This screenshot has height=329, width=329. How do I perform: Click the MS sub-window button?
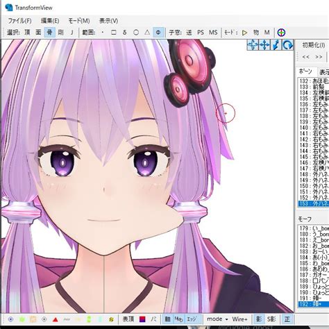213,33
